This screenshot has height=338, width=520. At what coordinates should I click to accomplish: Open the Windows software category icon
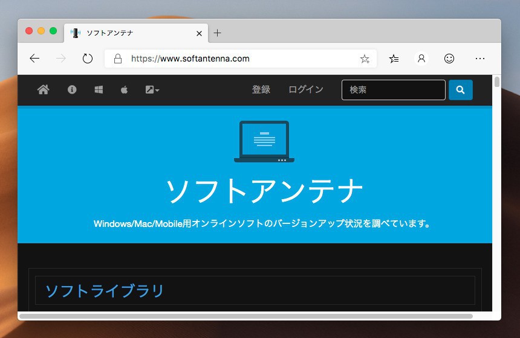(99, 89)
